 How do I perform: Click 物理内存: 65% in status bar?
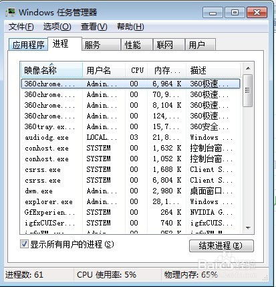click(x=190, y=274)
